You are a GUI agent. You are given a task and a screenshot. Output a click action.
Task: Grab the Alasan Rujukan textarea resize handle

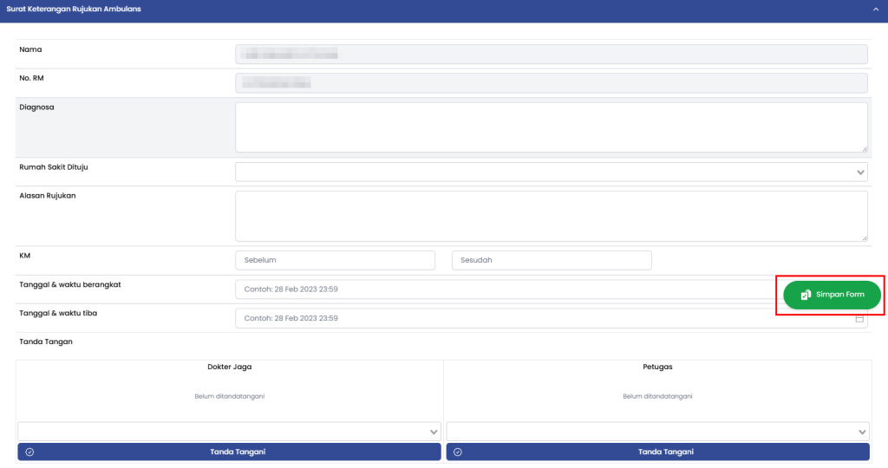[863, 237]
